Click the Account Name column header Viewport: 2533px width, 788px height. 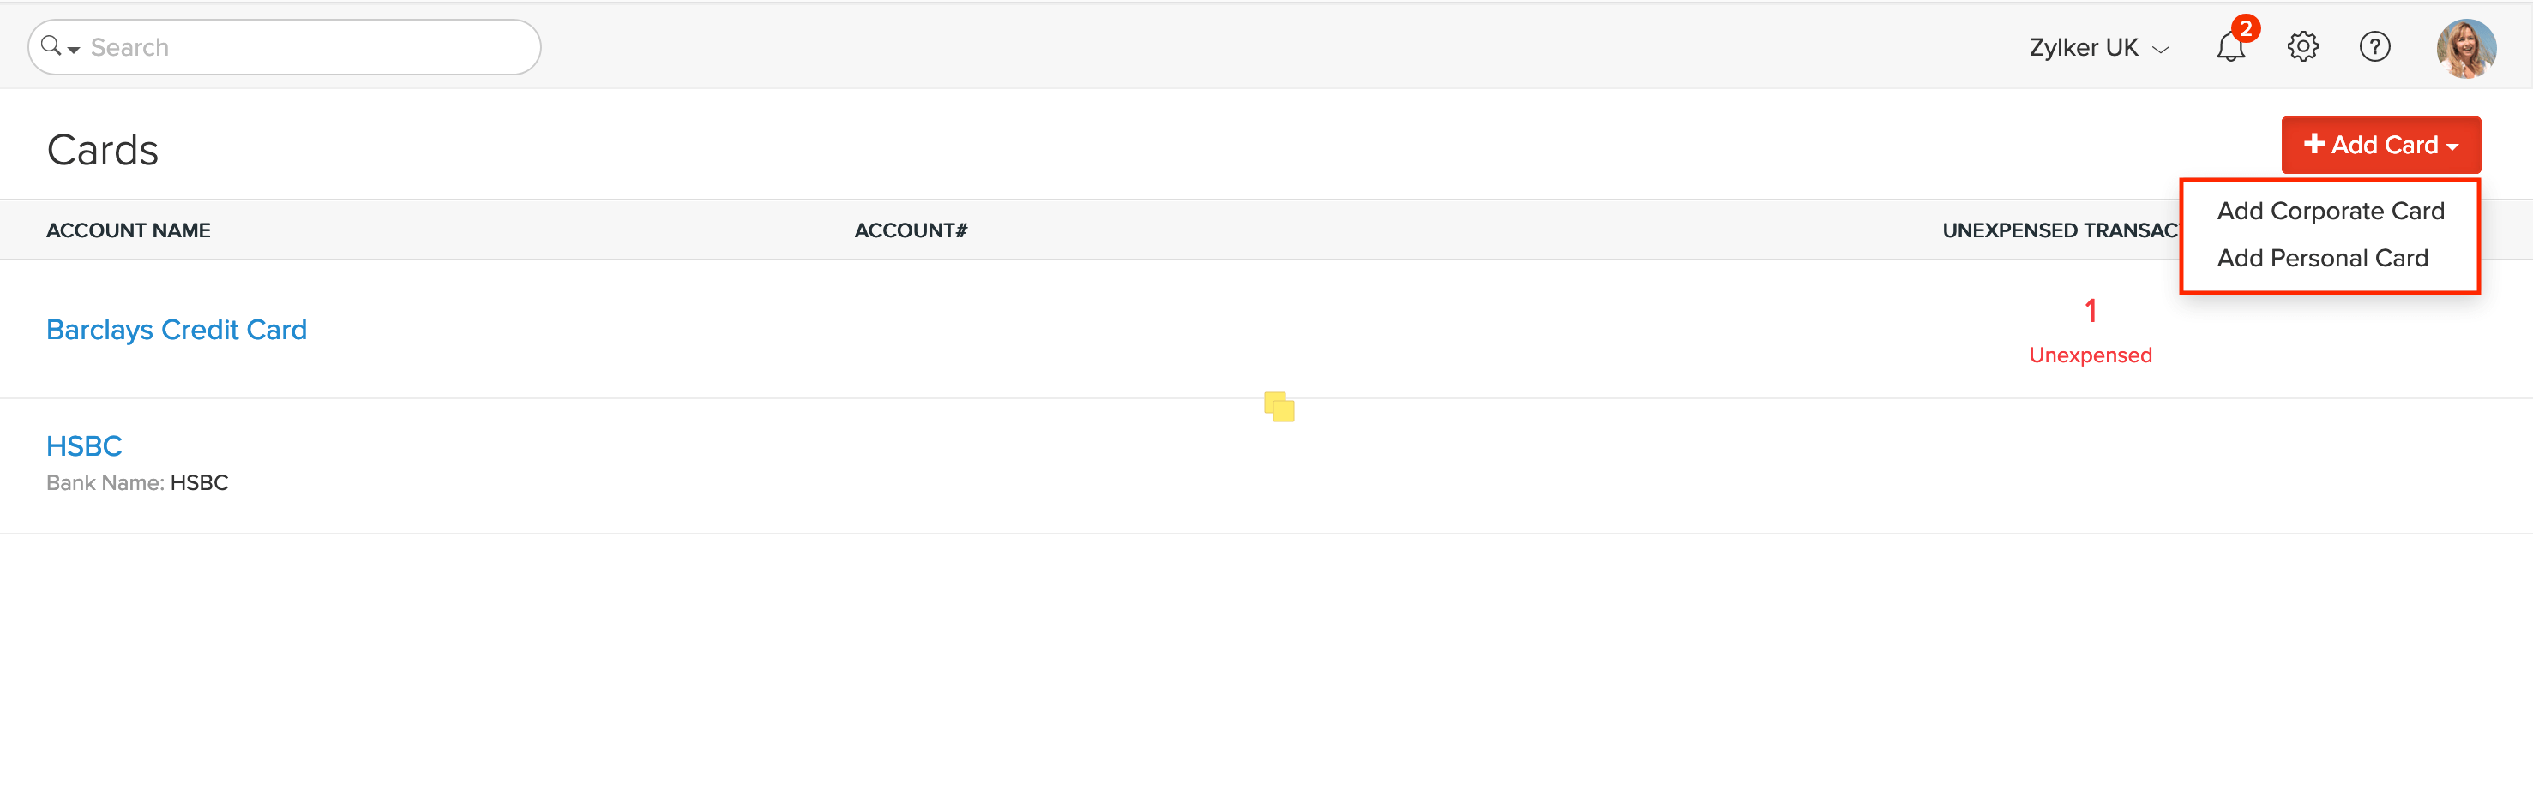[x=129, y=231]
